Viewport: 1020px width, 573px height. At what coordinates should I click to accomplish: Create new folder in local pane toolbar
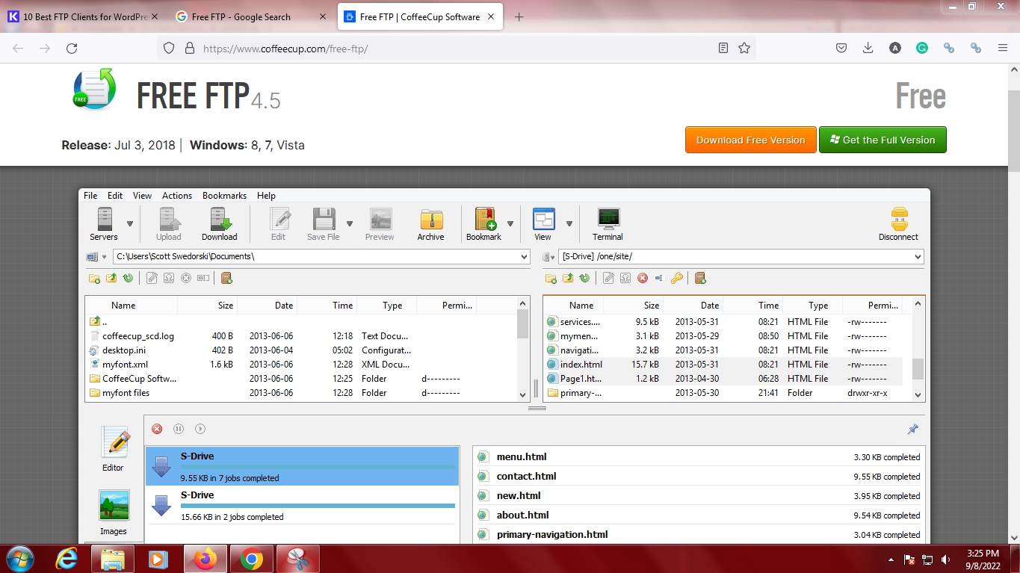point(95,278)
